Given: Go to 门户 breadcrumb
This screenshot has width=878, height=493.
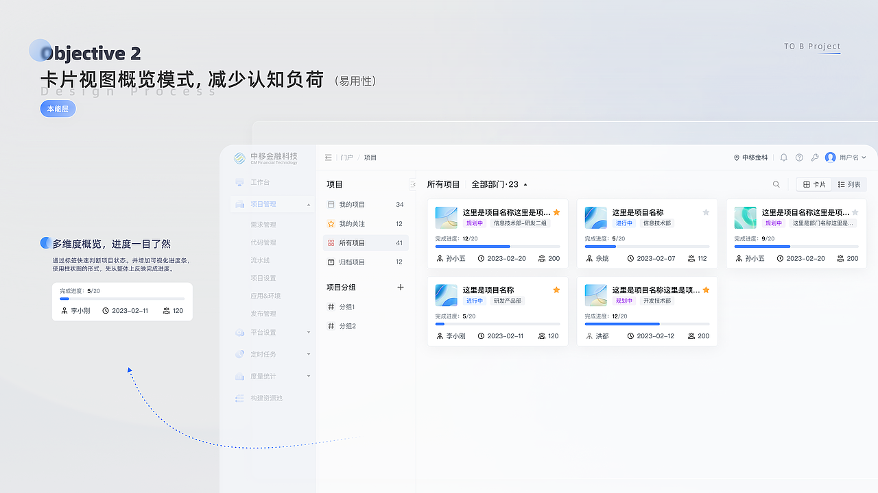Looking at the screenshot, I should click(x=347, y=157).
